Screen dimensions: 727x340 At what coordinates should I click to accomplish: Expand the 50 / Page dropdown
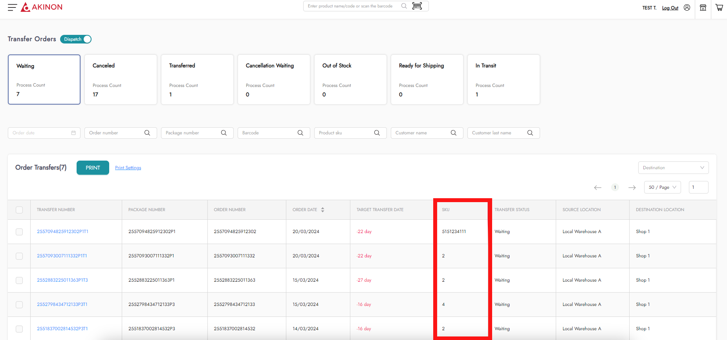click(662, 187)
